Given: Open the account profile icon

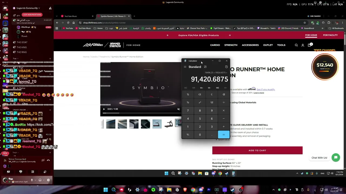Looking at the screenshot, I should click(x=303, y=45).
